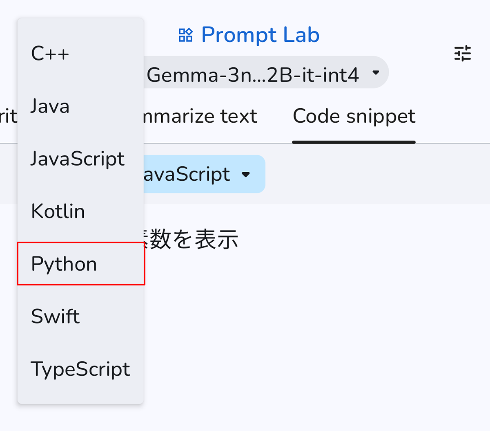The width and height of the screenshot is (490, 431).
Task: Open the tune settings sliders icon
Action: (463, 54)
